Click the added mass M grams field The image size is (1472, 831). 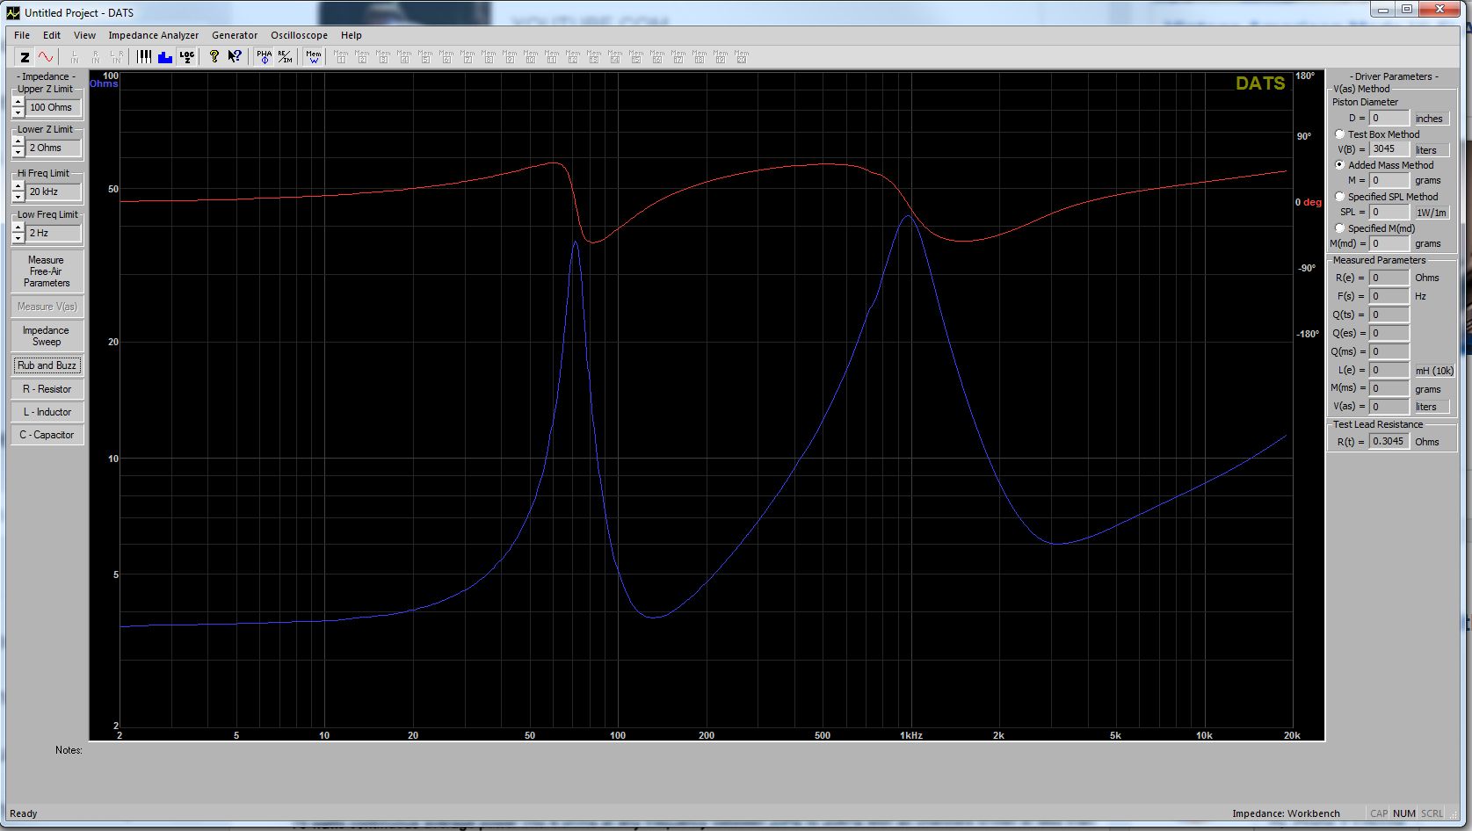1389,180
